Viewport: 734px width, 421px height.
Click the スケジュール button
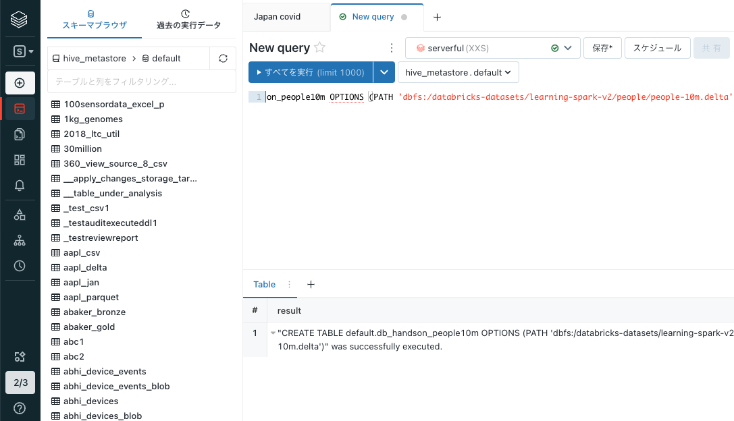click(x=657, y=48)
